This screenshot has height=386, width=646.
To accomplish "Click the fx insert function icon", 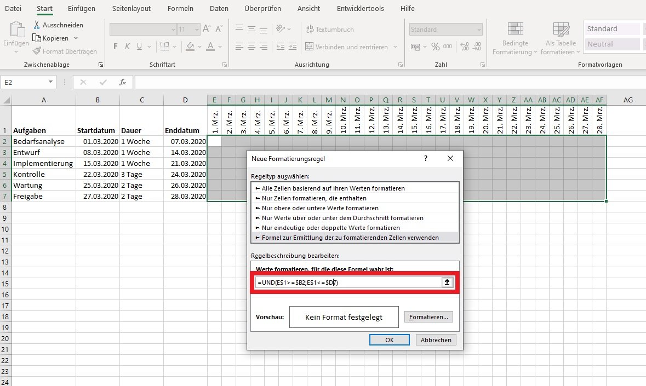I will [123, 82].
